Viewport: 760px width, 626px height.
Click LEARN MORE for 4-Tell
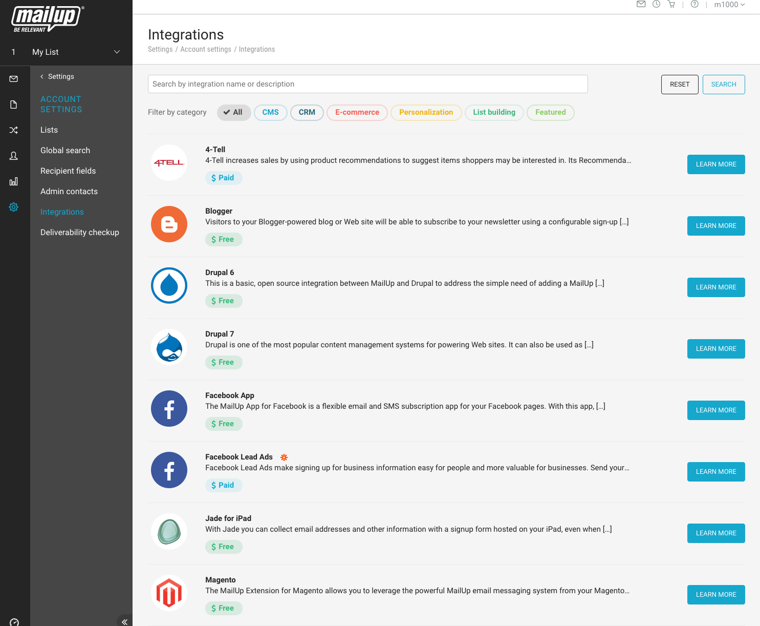pos(716,164)
